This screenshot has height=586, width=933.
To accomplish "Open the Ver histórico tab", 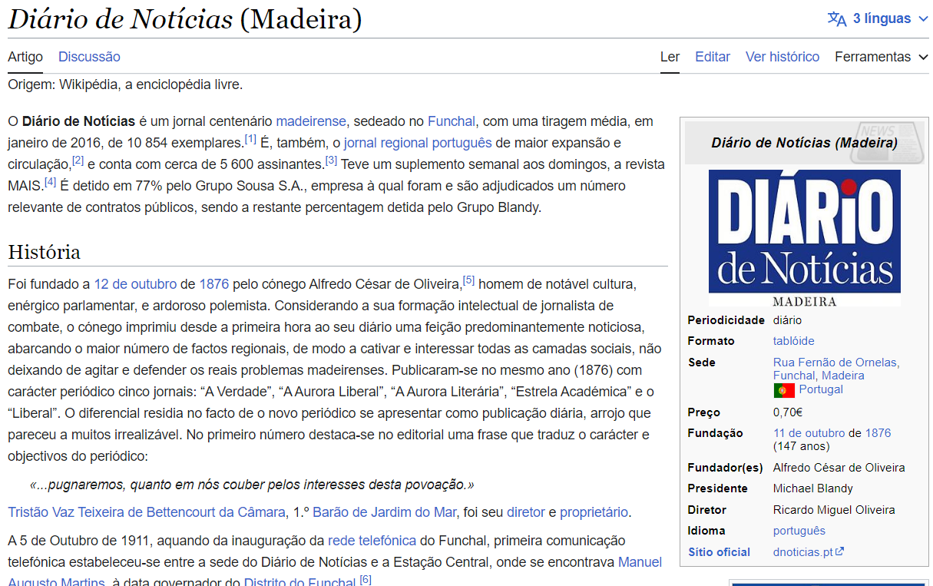I will [782, 57].
